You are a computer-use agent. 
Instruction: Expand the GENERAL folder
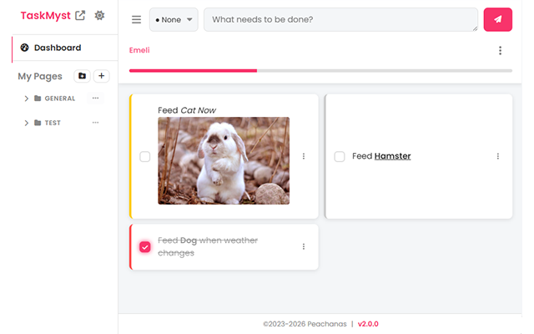tap(26, 99)
